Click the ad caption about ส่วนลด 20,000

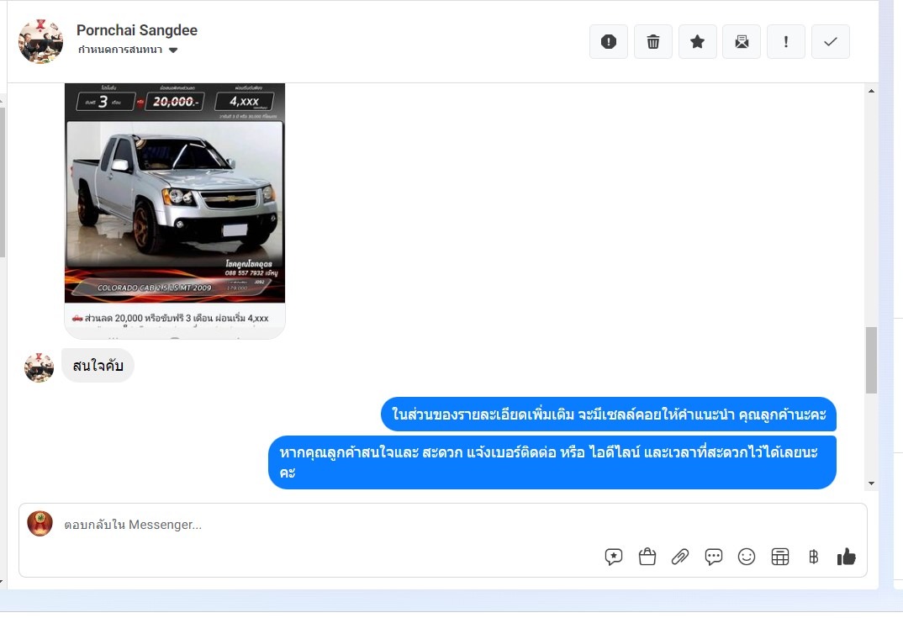171,318
